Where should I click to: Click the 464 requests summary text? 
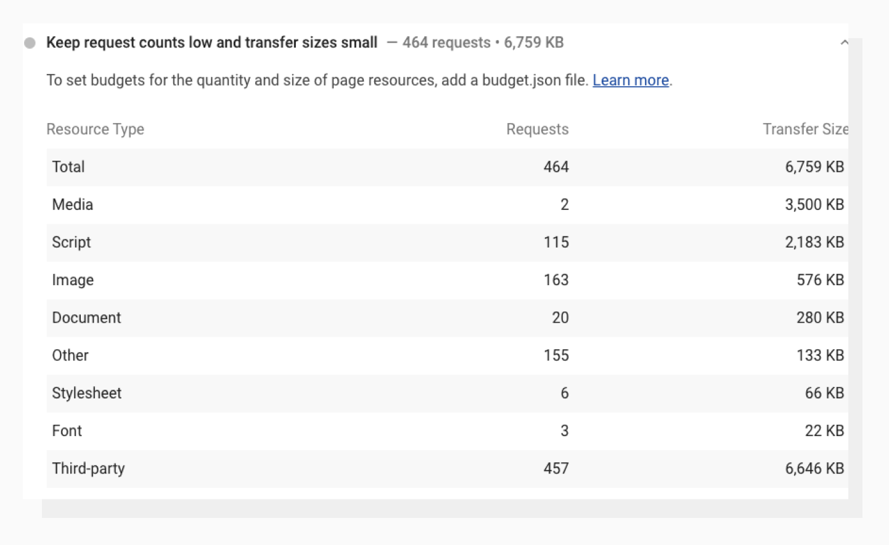tap(446, 42)
